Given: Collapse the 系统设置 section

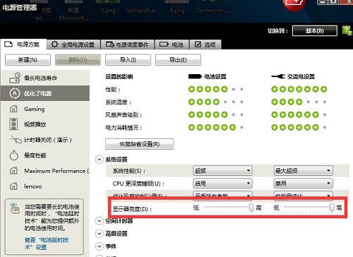Looking at the screenshot, I should click(x=99, y=160).
